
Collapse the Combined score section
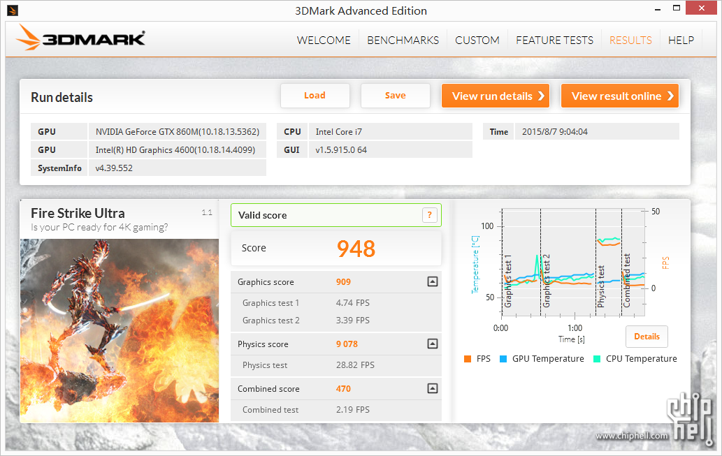coord(433,388)
